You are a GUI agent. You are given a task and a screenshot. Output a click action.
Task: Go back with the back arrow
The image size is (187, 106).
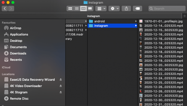tap(5, 9)
